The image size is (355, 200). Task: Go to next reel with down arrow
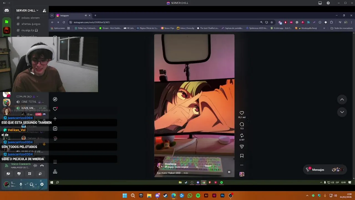(x=342, y=112)
